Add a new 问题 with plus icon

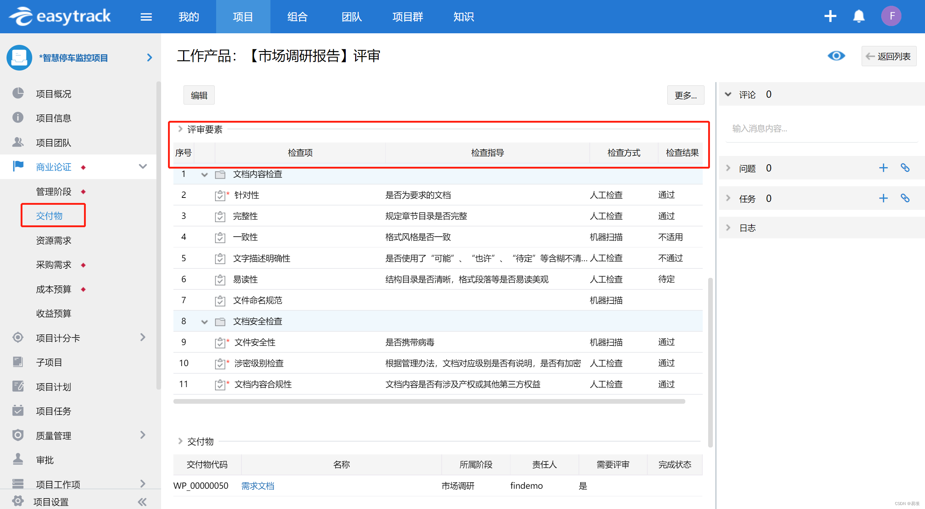[883, 168]
